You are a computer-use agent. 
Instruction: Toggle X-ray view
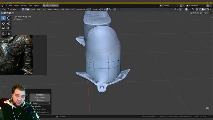pos(197,9)
